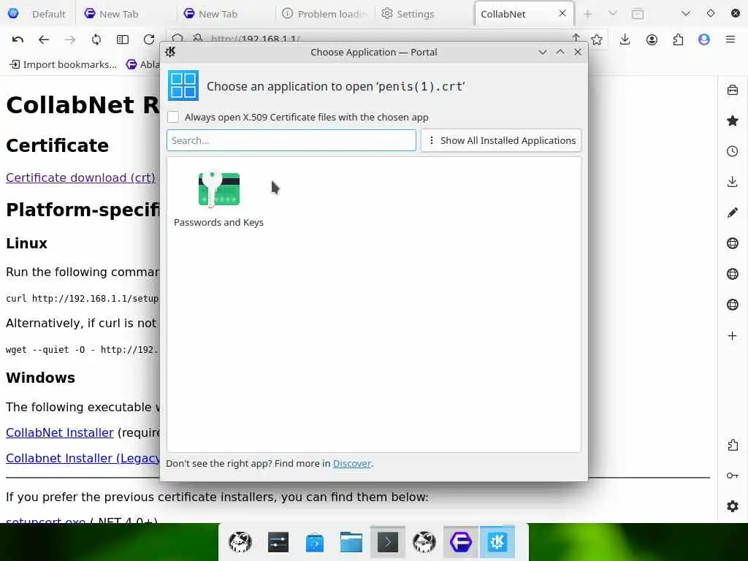Open the Discover link
748x561 pixels.
[352, 463]
